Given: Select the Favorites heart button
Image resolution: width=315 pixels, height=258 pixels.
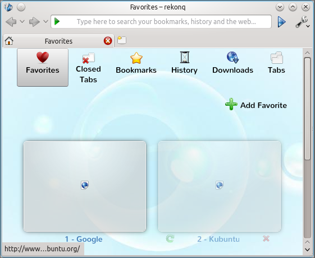Looking at the screenshot, I should click(x=43, y=68).
